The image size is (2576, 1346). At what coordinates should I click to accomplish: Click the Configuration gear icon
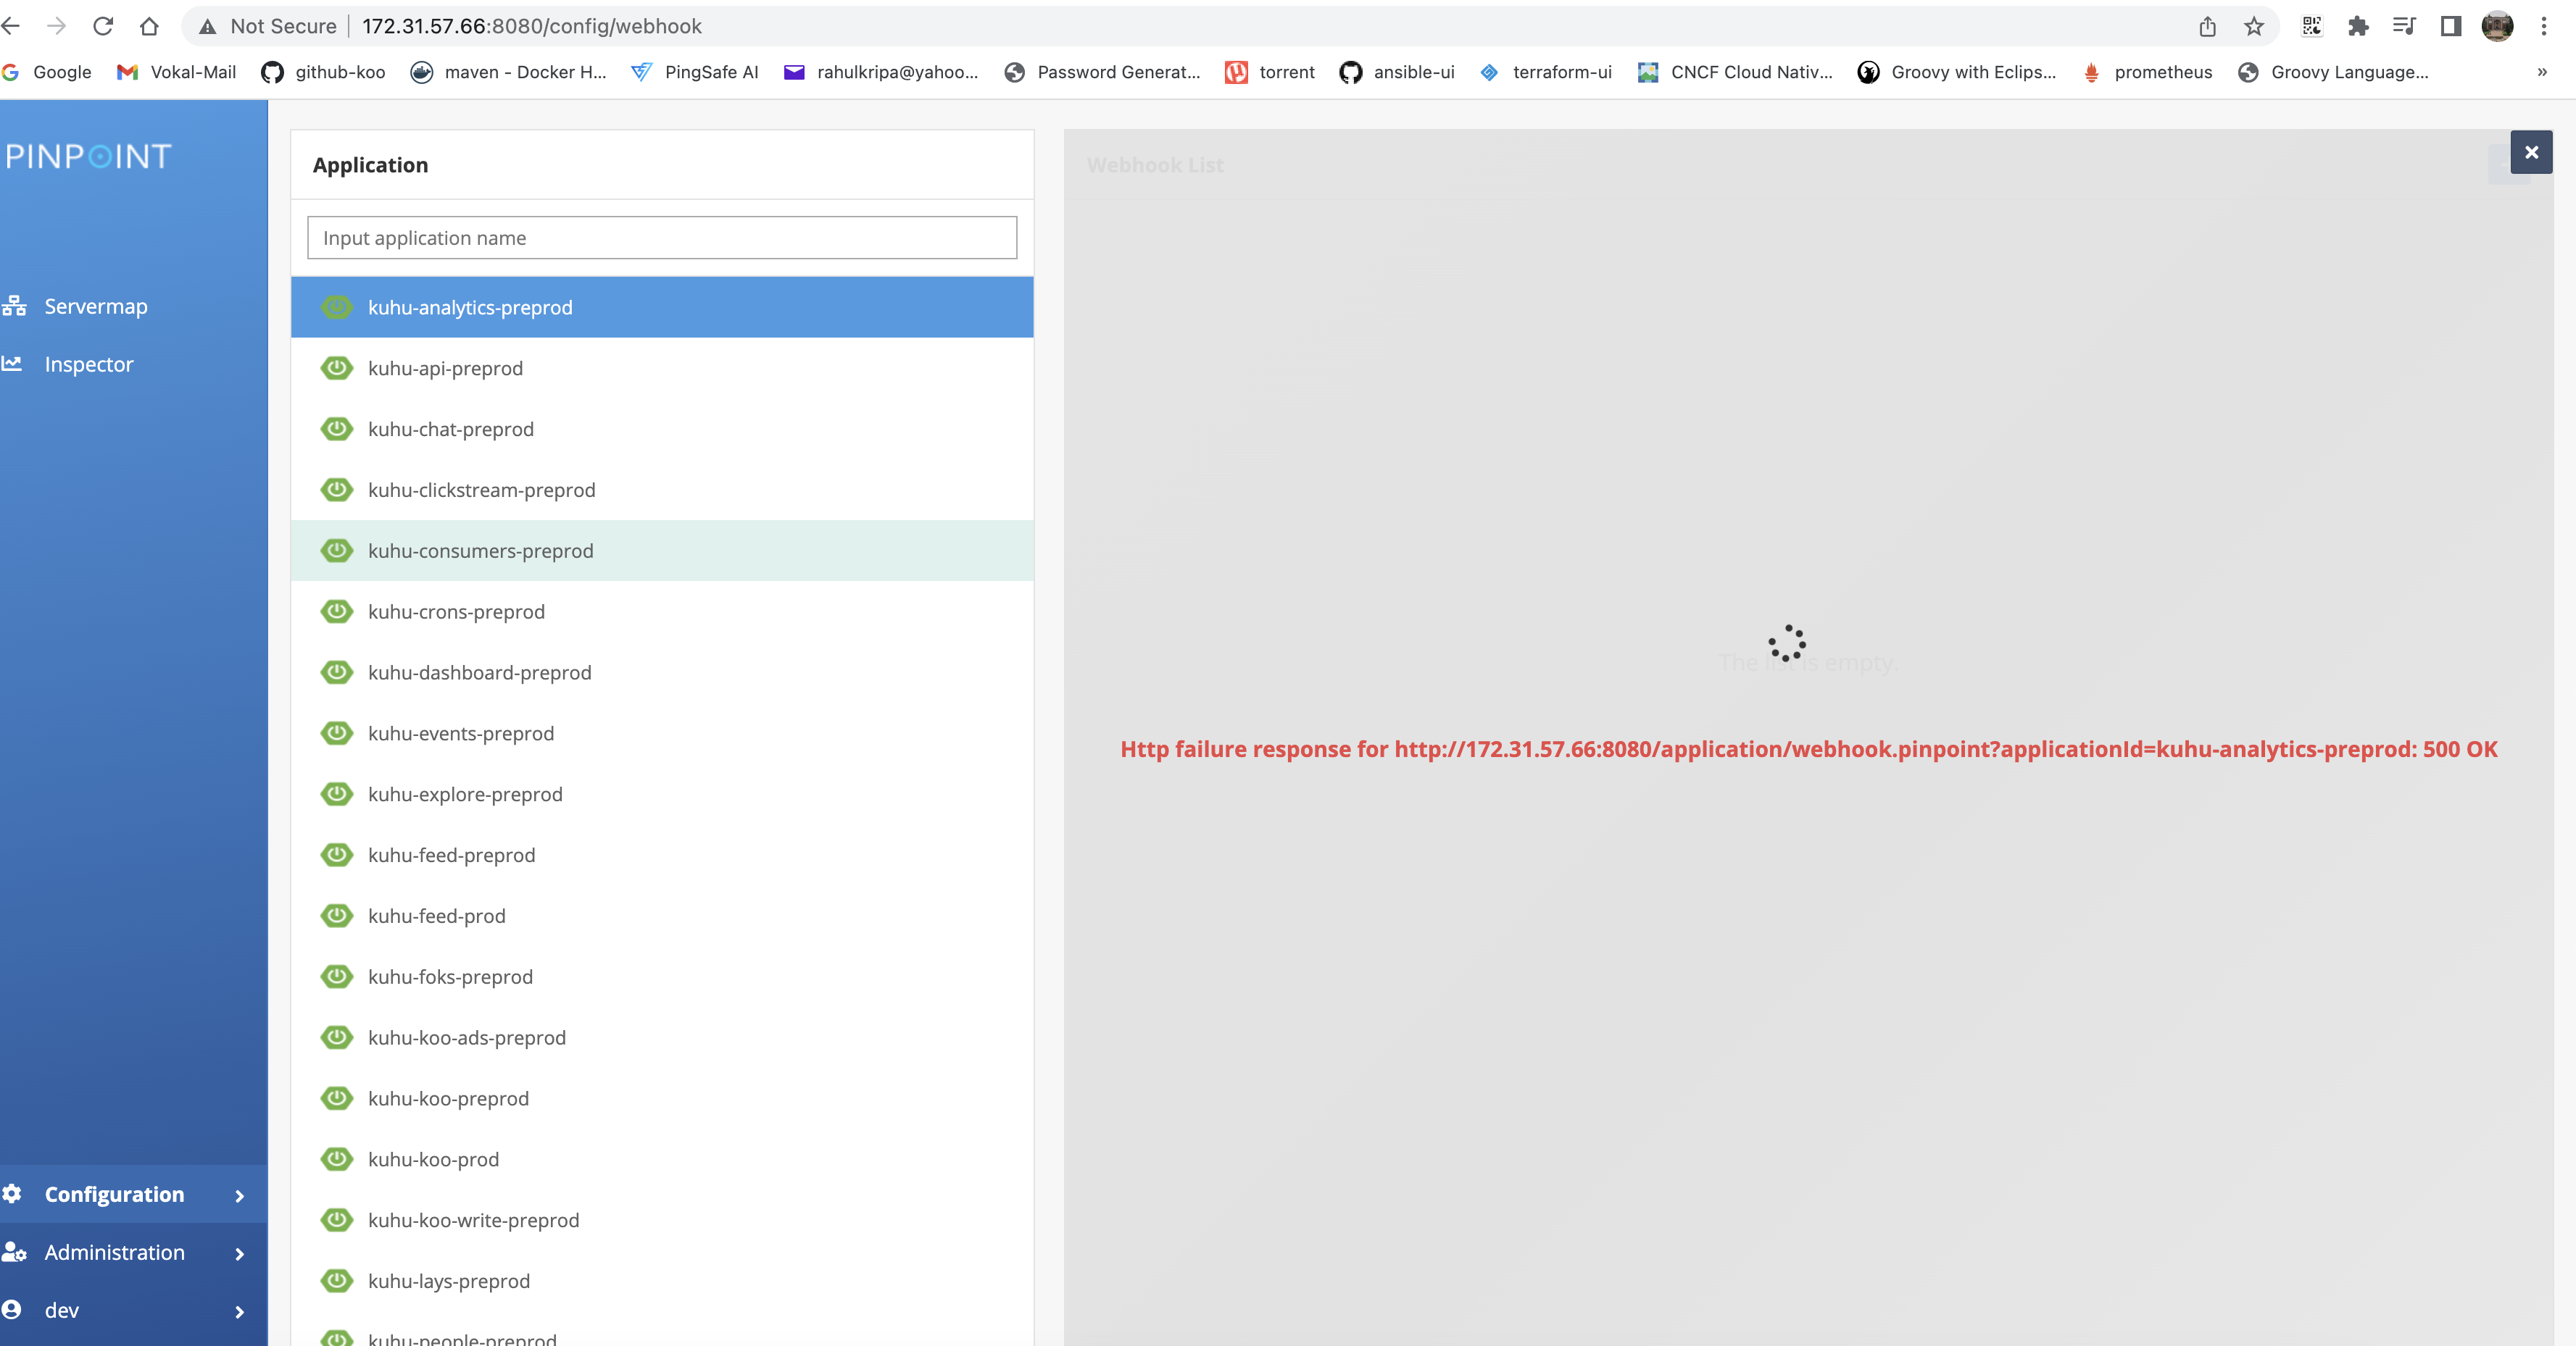pyautogui.click(x=12, y=1193)
